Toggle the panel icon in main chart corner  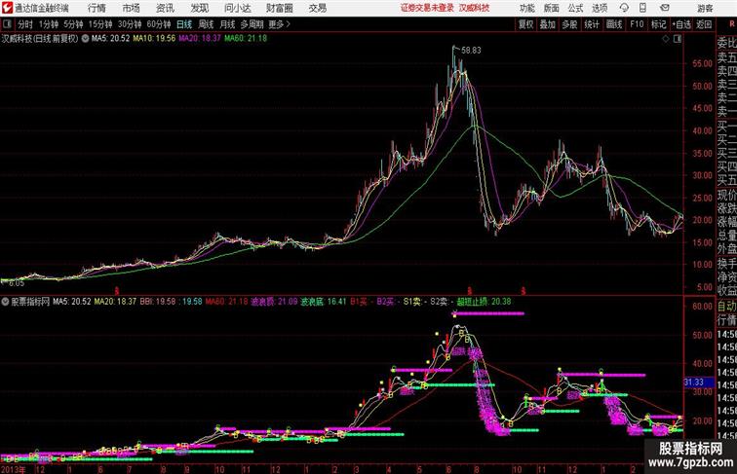point(678,39)
